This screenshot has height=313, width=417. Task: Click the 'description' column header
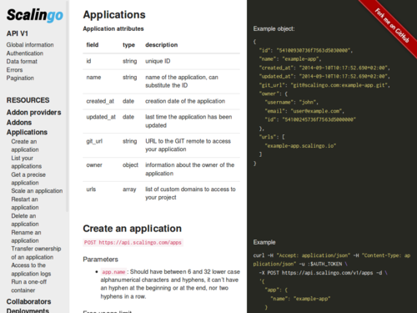[162, 45]
